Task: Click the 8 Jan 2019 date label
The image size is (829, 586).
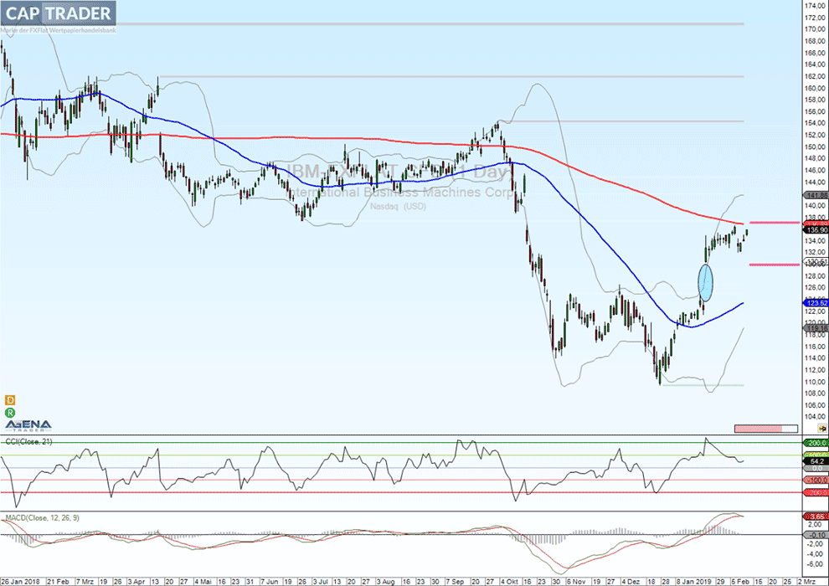Action: 693,581
